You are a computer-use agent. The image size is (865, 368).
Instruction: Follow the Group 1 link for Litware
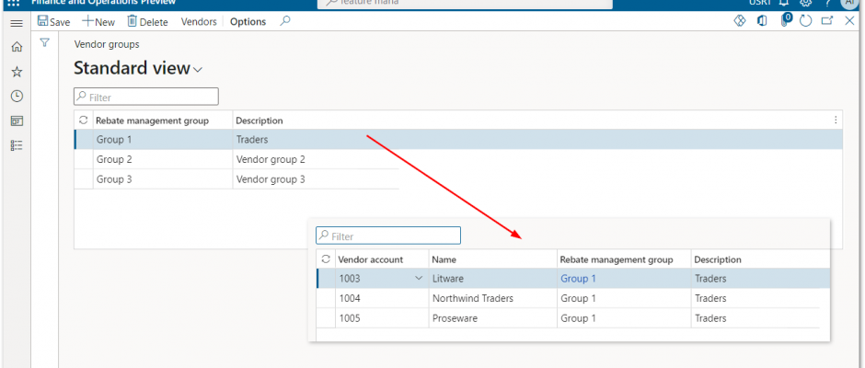(578, 279)
